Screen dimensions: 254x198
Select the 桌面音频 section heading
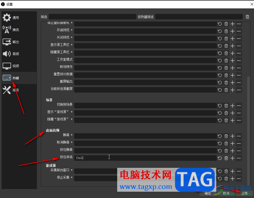52,130
